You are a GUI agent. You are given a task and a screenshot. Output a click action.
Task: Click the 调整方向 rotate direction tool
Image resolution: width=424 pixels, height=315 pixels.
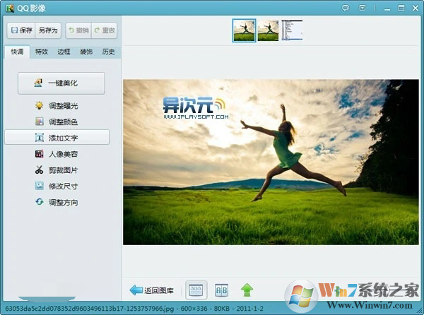[57, 202]
